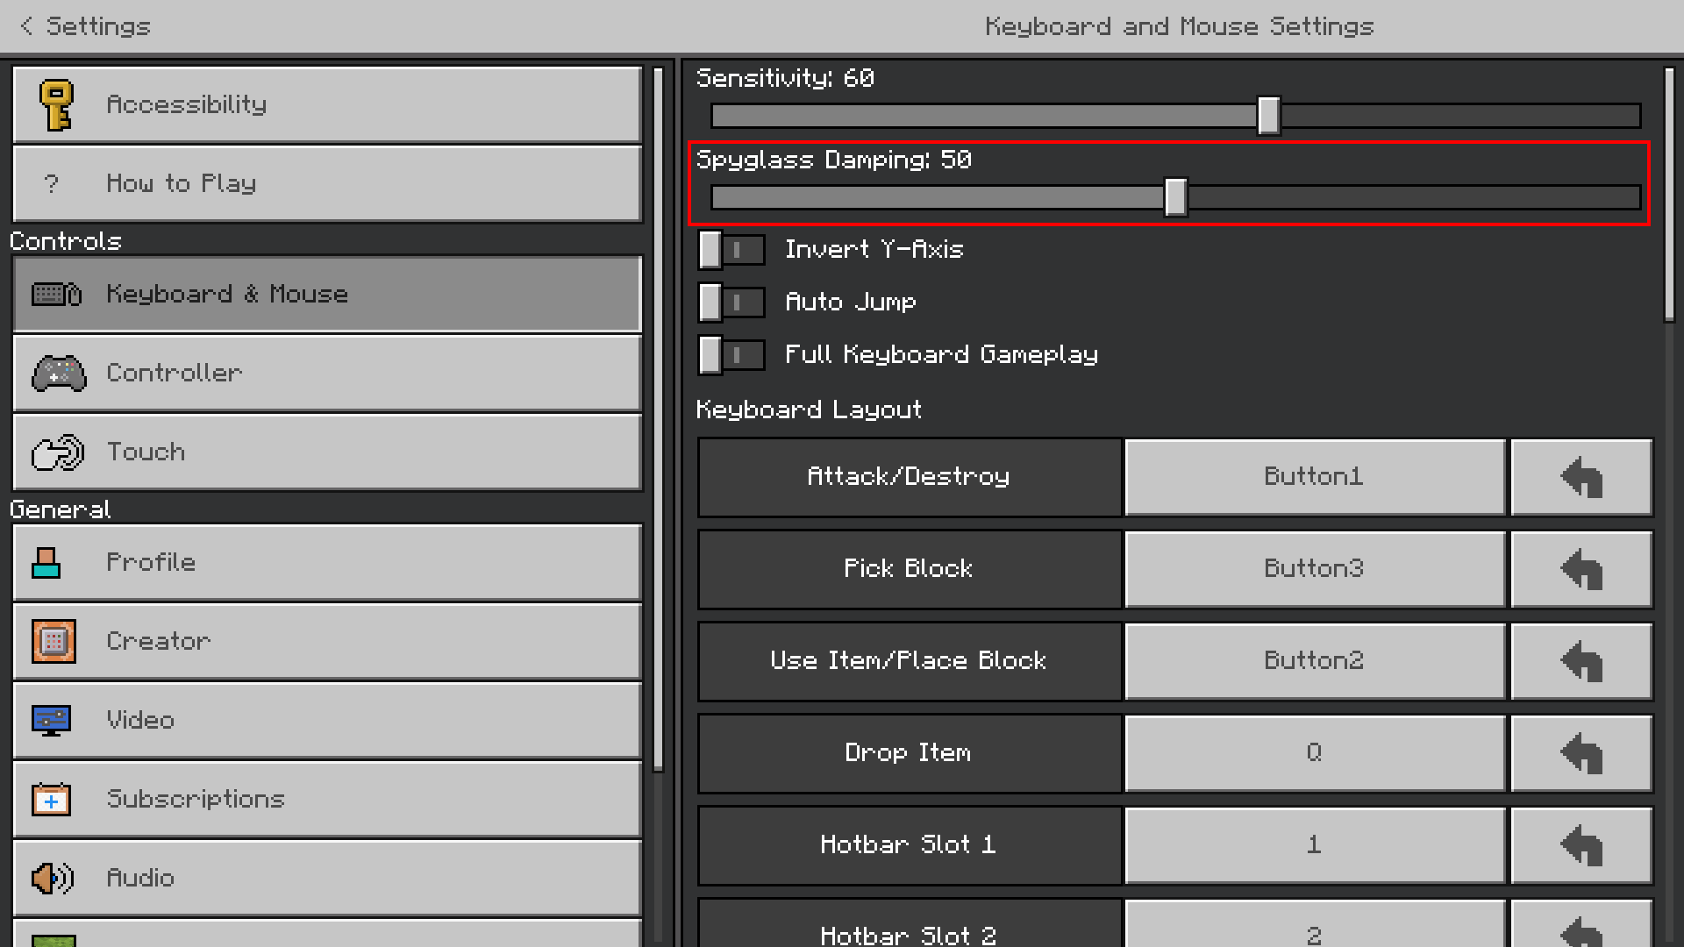Reset Drop Item binding arrow icon
The image size is (1684, 947).
[x=1581, y=753]
